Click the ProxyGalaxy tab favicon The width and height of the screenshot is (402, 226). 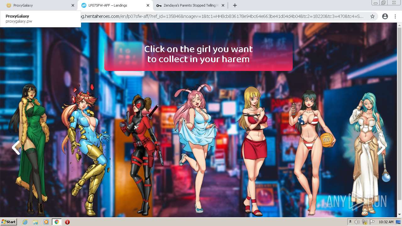(x=9, y=5)
